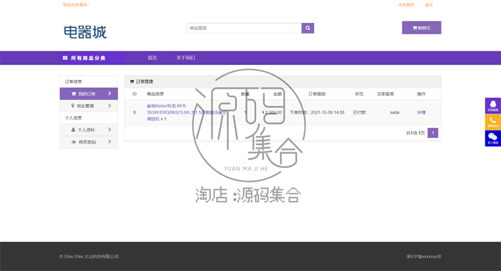Click the magnifier search button
The height and width of the screenshot is (271, 501).
[x=308, y=28]
